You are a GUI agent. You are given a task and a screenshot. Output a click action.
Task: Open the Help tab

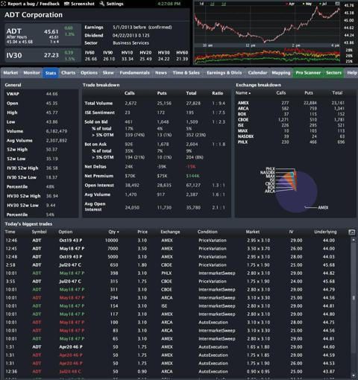coord(352,73)
